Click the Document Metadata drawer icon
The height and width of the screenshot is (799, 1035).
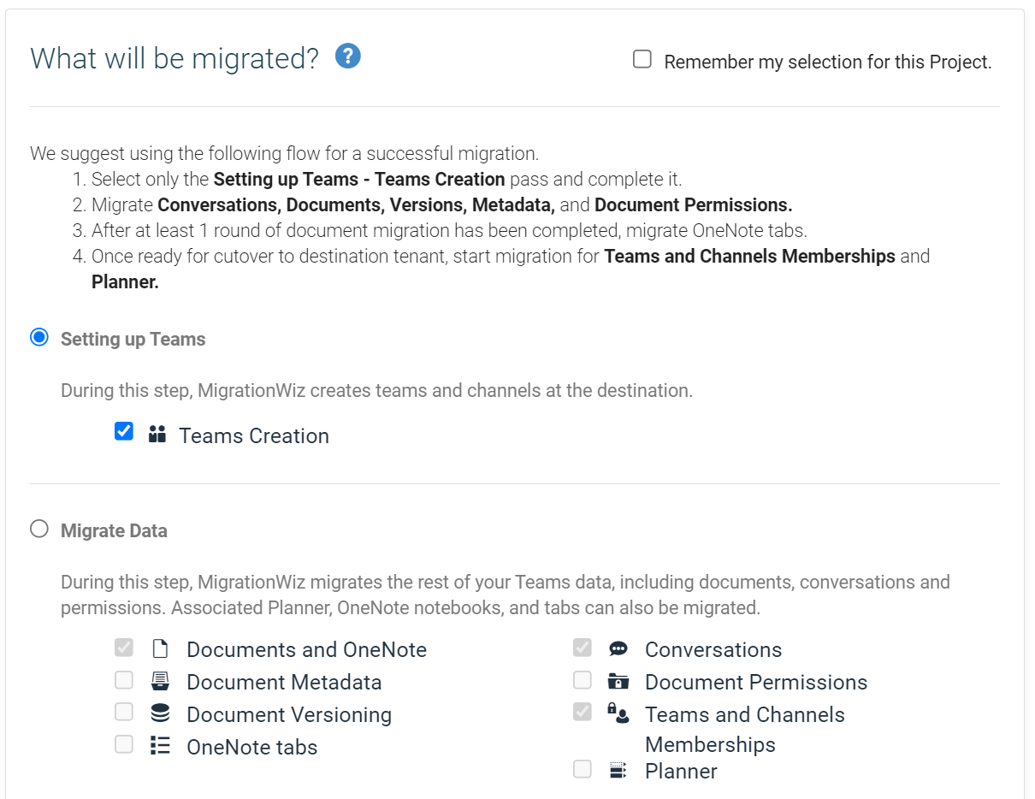160,681
